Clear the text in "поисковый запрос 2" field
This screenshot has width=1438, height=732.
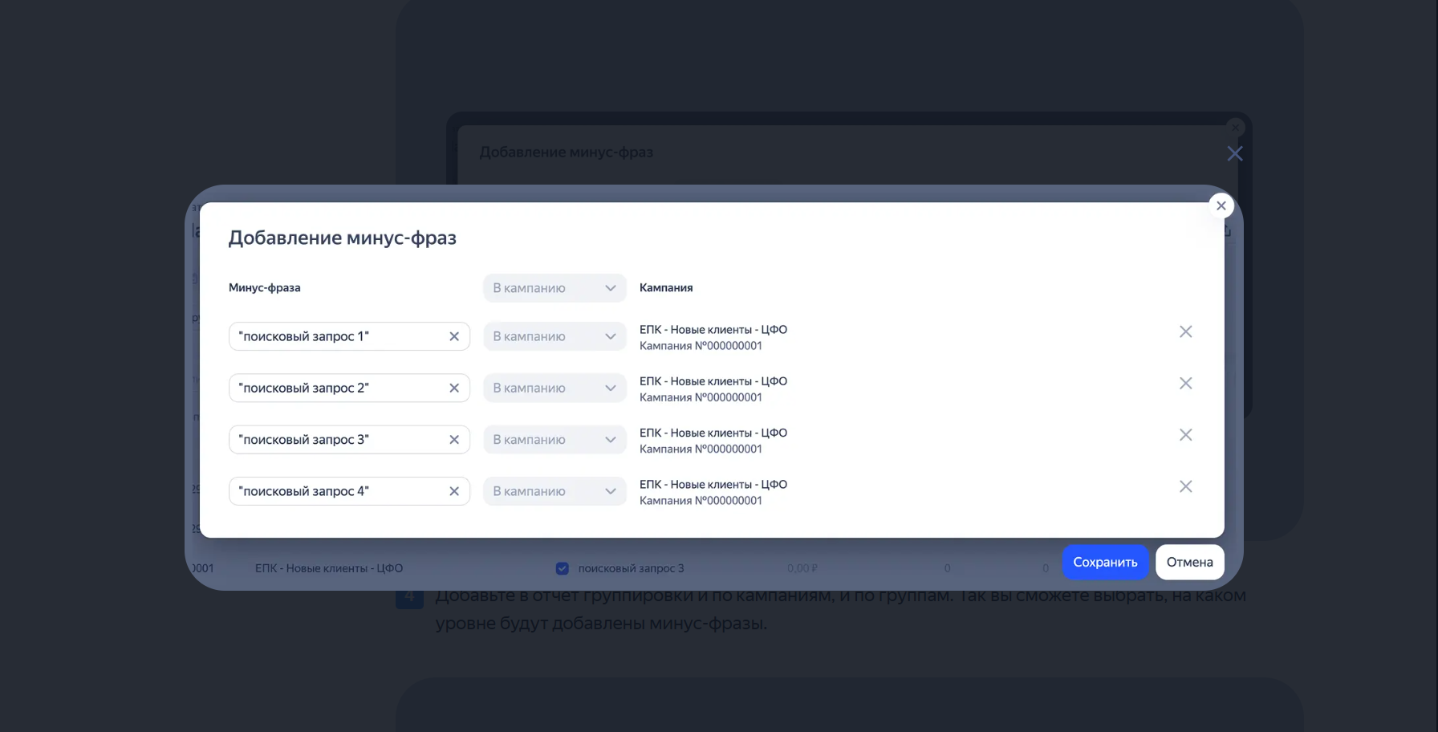(x=454, y=388)
